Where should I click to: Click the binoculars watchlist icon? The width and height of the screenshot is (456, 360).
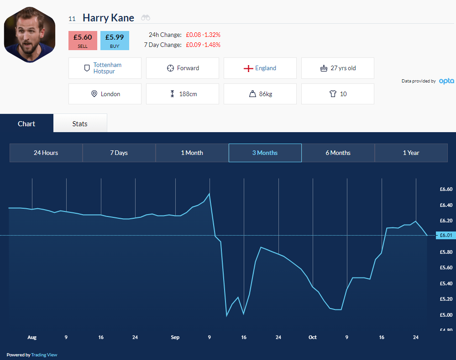coord(146,18)
